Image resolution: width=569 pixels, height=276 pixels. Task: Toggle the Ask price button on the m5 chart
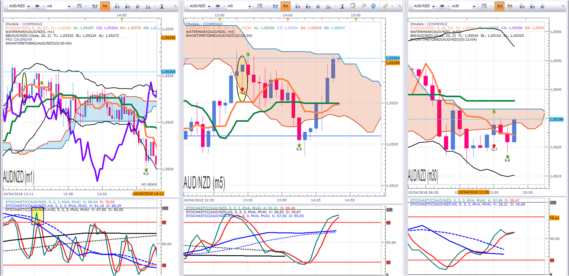point(286,6)
